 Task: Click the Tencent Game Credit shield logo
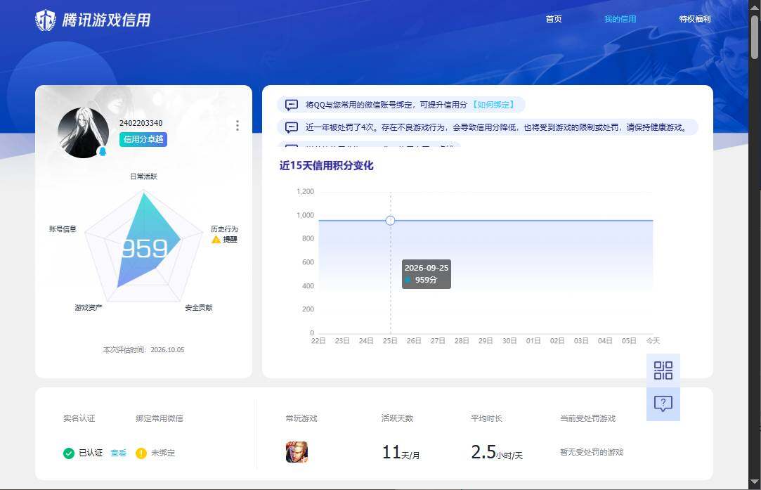46,20
